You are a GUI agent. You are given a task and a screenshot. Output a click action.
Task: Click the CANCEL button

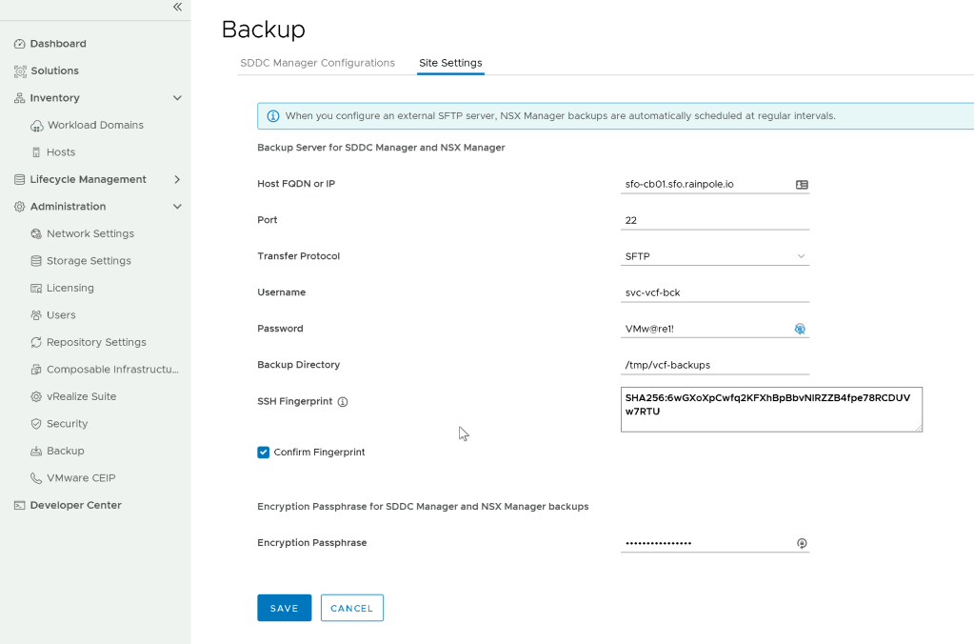(x=351, y=609)
